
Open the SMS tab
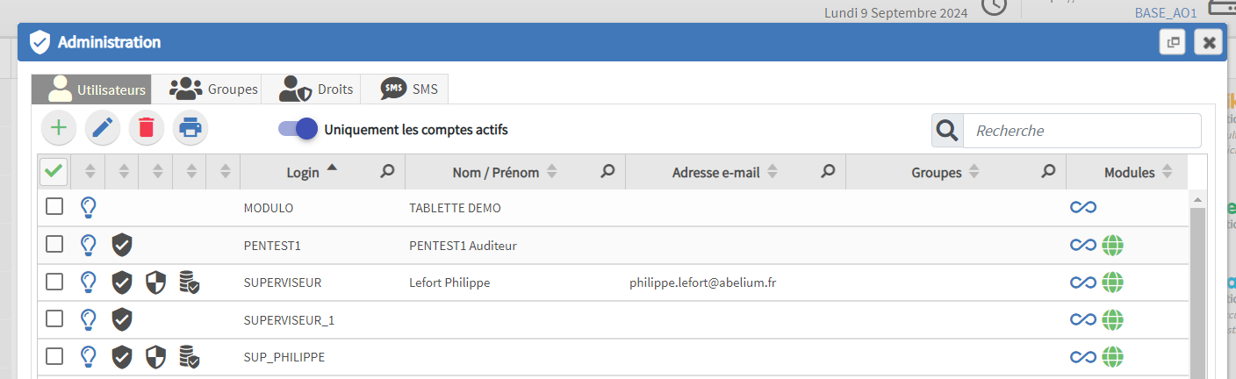410,89
